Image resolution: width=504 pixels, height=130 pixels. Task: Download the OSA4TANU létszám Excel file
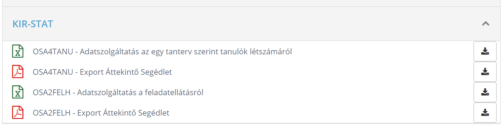point(485,51)
